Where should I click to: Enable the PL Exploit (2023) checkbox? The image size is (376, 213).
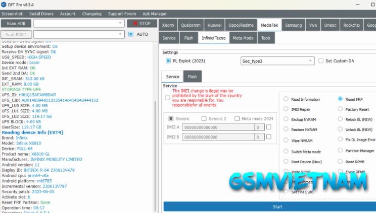pos(169,61)
